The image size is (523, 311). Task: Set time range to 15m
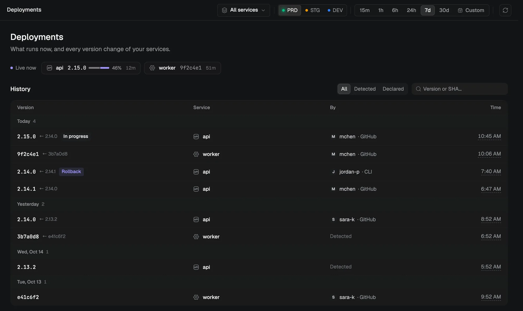pyautogui.click(x=365, y=10)
